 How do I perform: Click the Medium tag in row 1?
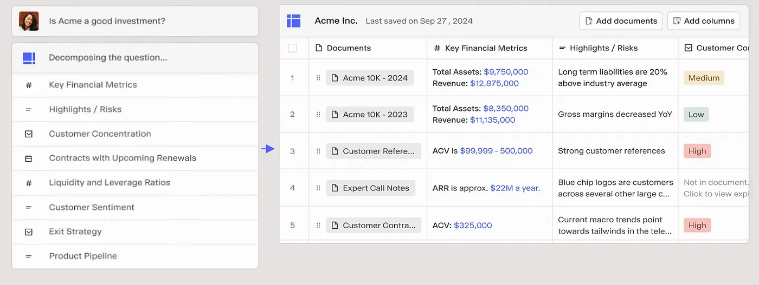(704, 78)
